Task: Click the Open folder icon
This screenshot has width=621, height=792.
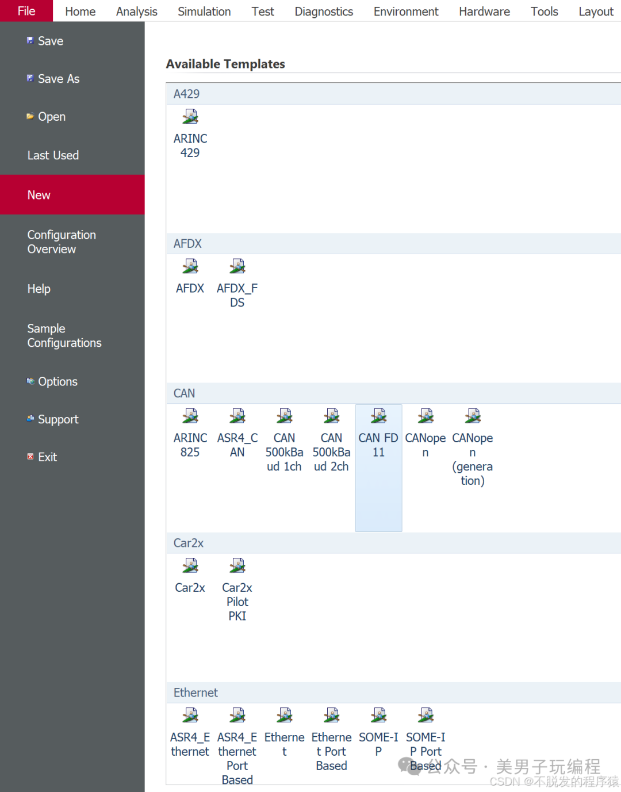Action: point(30,116)
